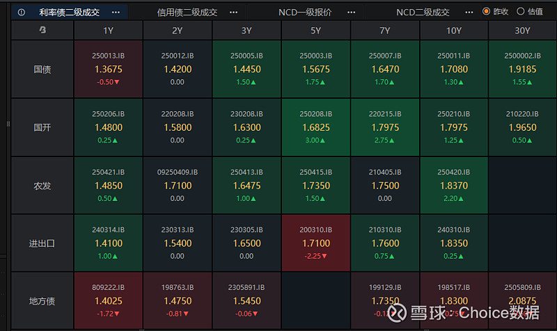
Task: Open bond cell 240314.IB at 1.4100
Action: point(109,243)
